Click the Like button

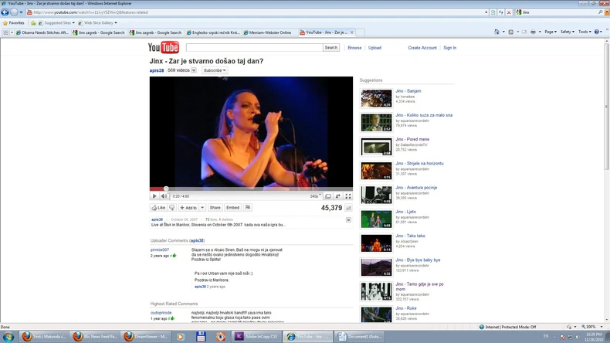[x=158, y=208]
